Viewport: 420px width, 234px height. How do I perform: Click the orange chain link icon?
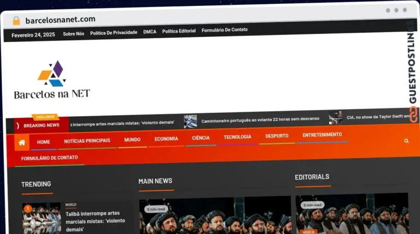click(413, 114)
